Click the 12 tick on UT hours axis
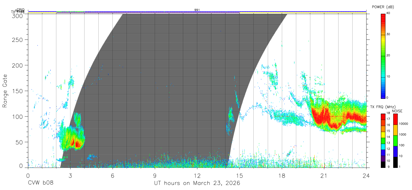This screenshot has height=190, width=412. coord(197,175)
